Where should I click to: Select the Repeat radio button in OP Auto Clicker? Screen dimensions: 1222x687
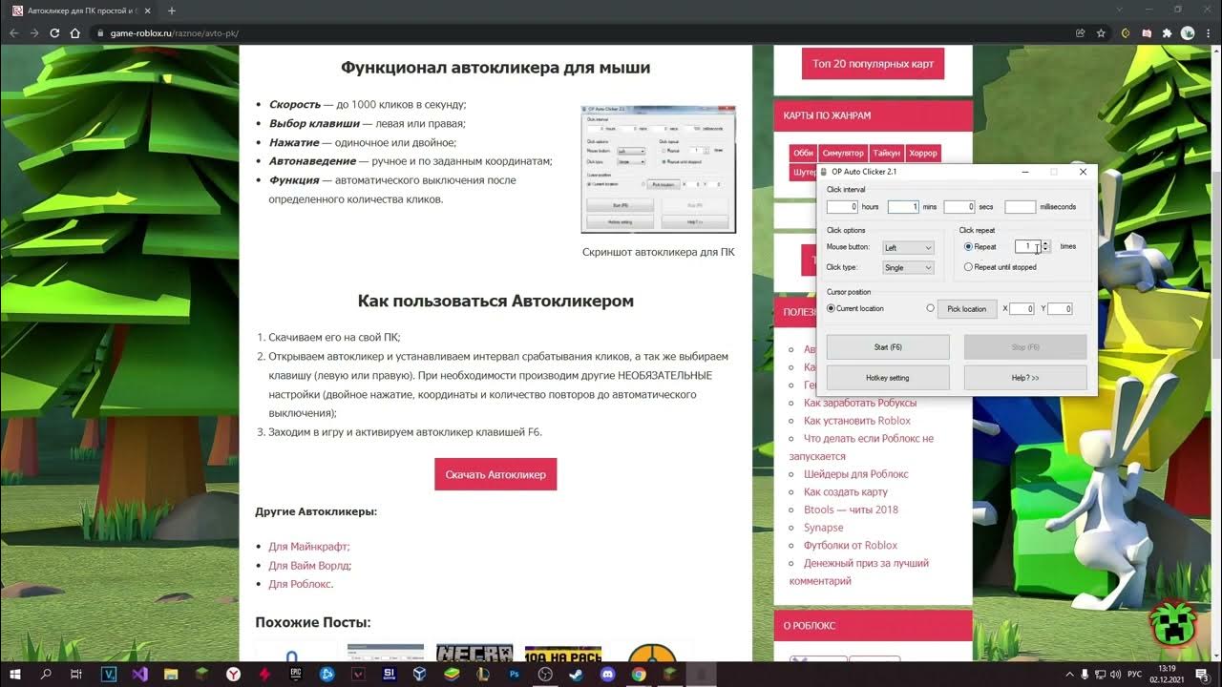(969, 247)
